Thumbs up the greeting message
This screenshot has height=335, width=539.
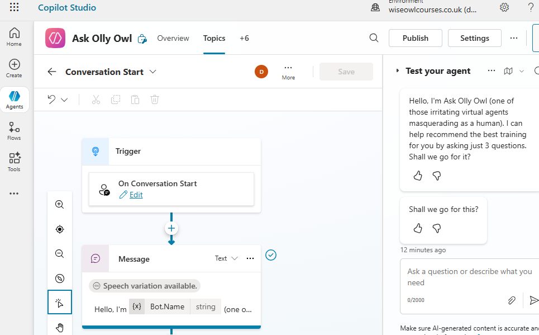click(418, 176)
